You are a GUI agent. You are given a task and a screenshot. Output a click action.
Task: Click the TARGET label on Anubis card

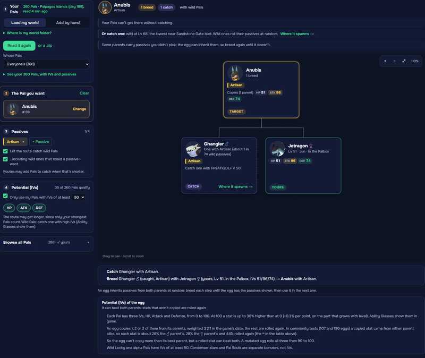(x=236, y=112)
